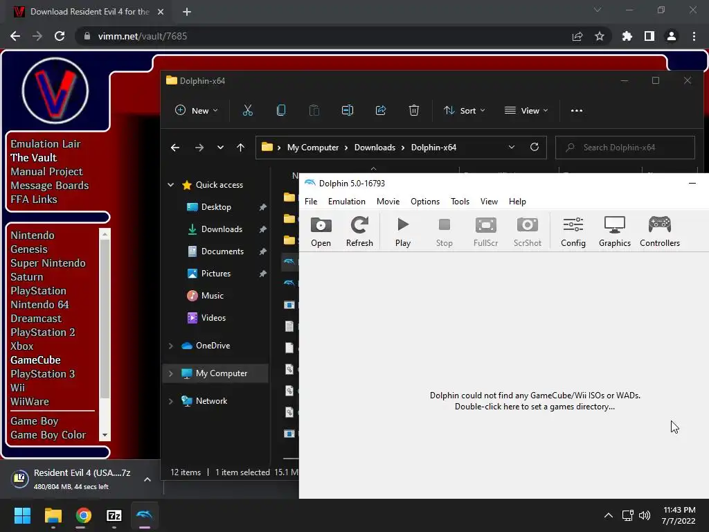Click the ScrShot camera icon
Viewport: 709px width, 532px height.
527,225
